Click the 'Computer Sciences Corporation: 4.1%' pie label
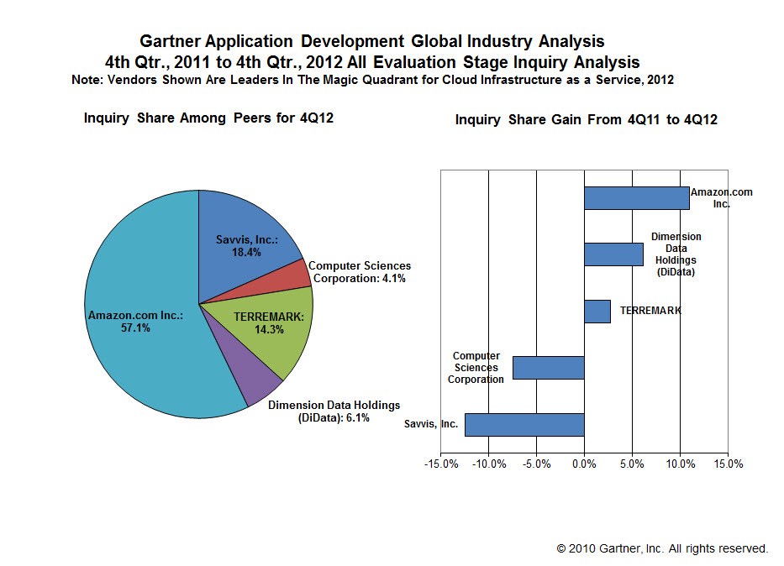784x566 pixels. tap(360, 272)
